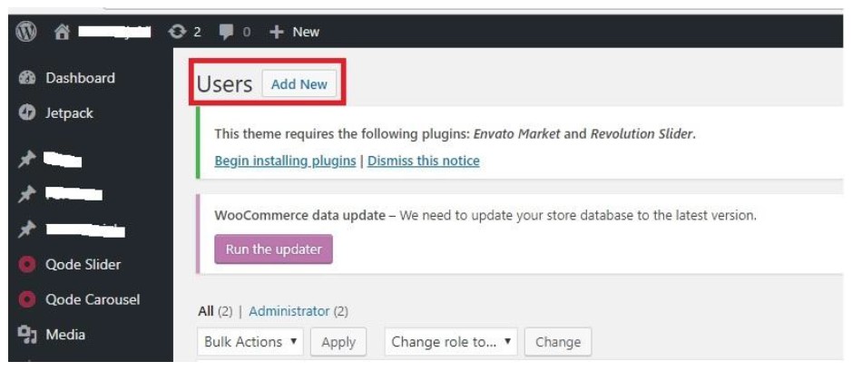Open the comments bubble icon
The width and height of the screenshot is (852, 371).
coord(227,32)
